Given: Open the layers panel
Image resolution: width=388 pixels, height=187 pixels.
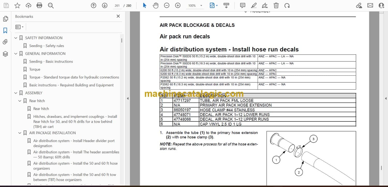Looking at the screenshot, I should [x=5, y=54].
